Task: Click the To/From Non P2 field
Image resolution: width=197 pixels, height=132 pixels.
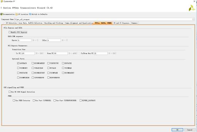Action: pyautogui.click(x=101, y=53)
